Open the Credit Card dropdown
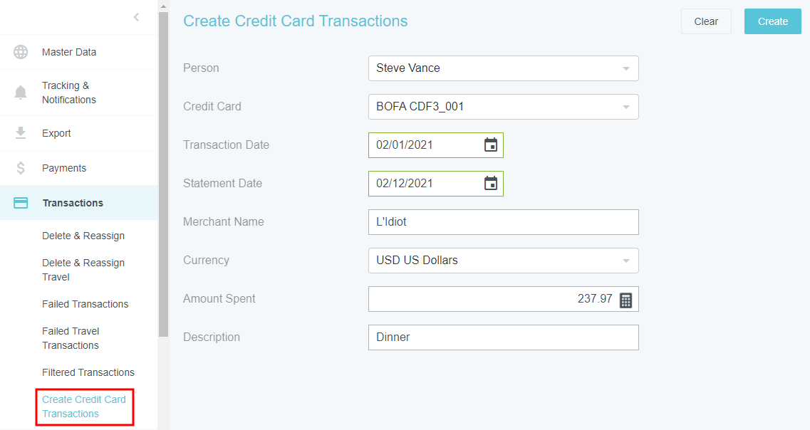 (x=625, y=107)
